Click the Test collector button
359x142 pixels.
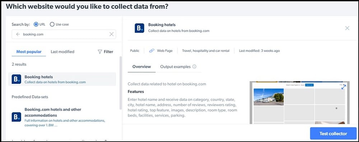tap(334, 133)
